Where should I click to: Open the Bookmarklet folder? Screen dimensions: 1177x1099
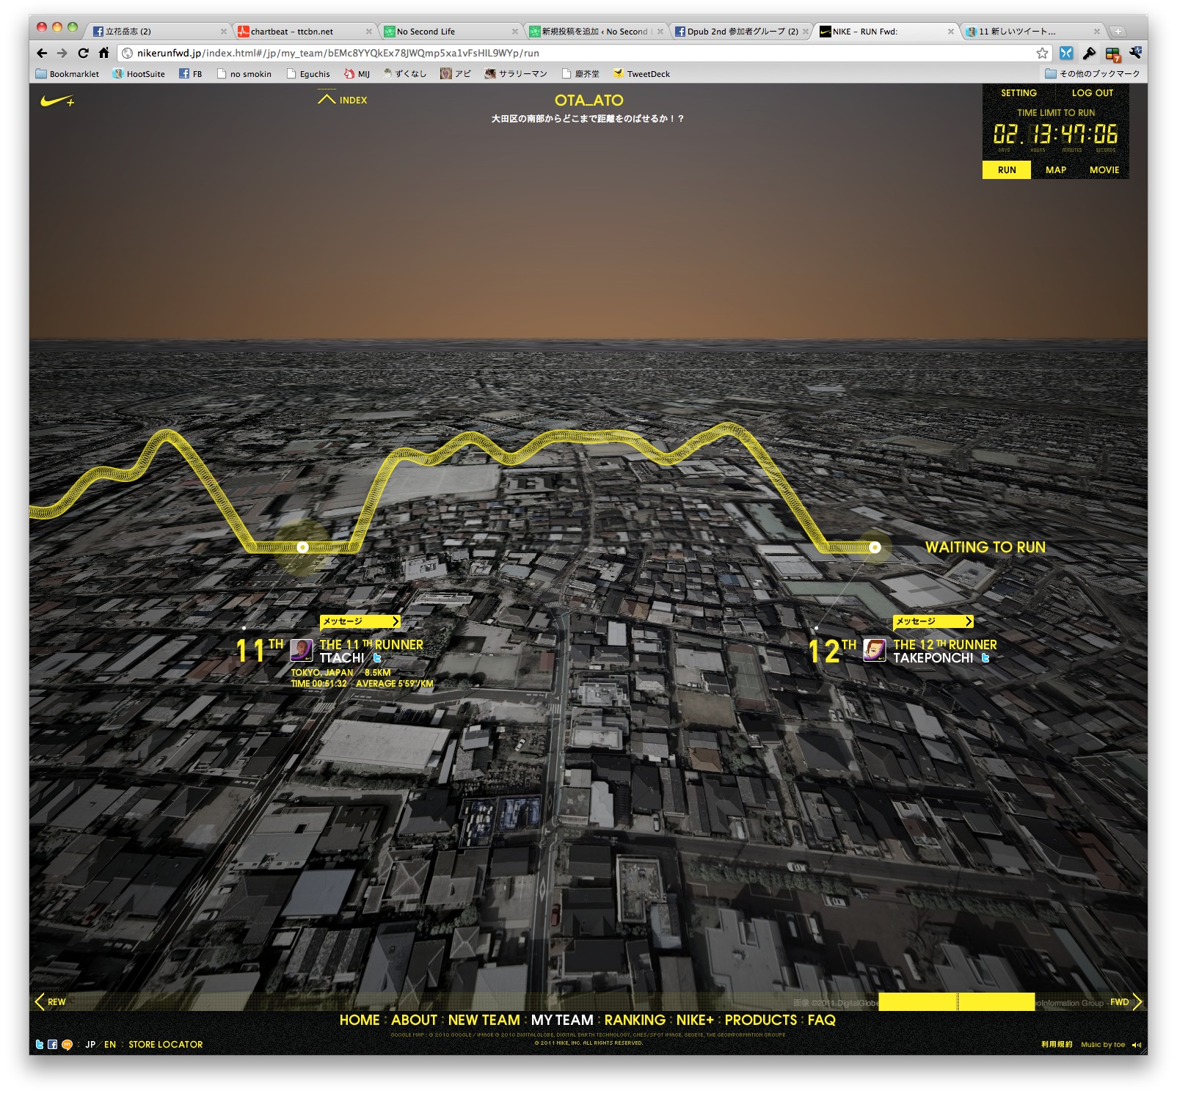coord(68,73)
